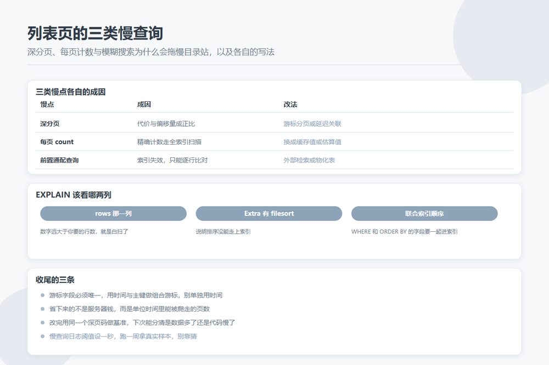Click bullet '慢查询日志阈值设一秒'
549x365 pixels.
tap(123, 336)
